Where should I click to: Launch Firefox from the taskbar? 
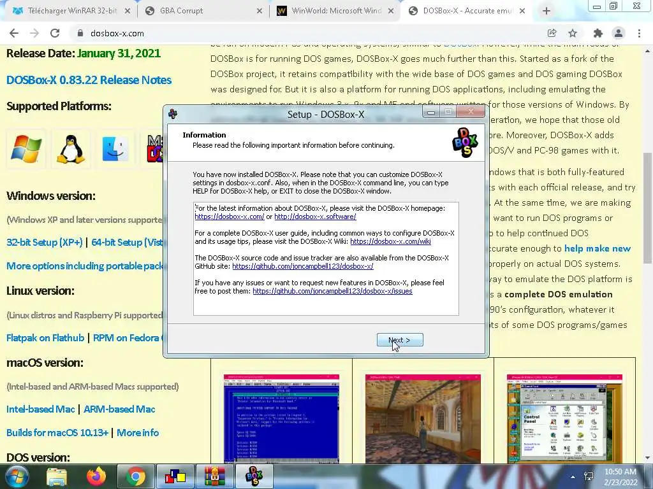(x=96, y=476)
